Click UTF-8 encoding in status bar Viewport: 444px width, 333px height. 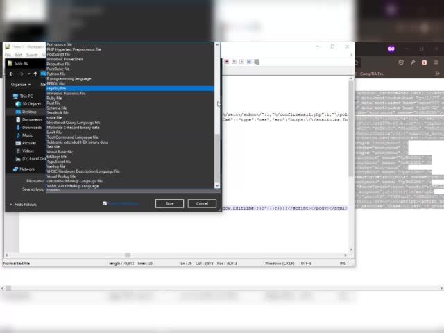306,264
